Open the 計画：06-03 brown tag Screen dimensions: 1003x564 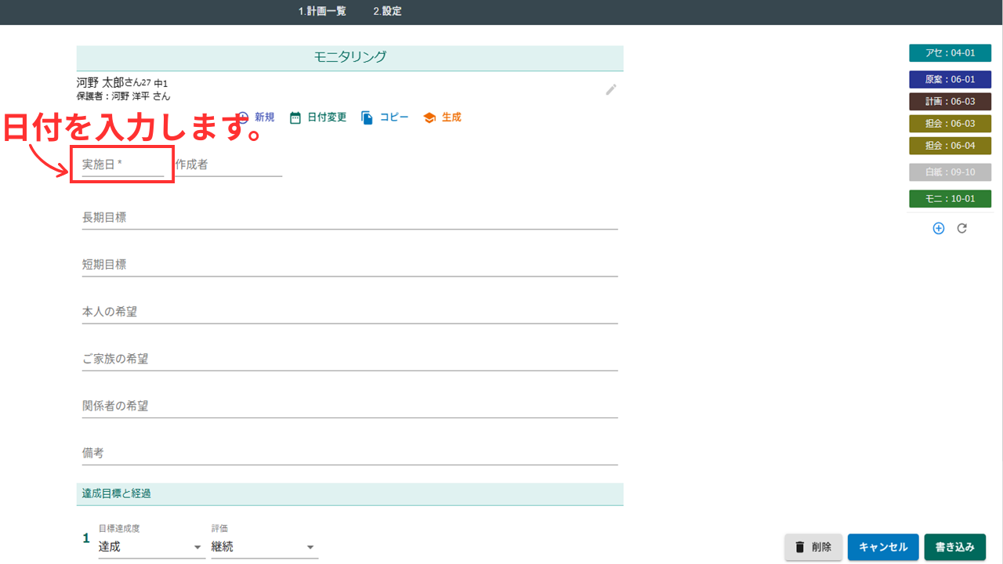pos(950,101)
